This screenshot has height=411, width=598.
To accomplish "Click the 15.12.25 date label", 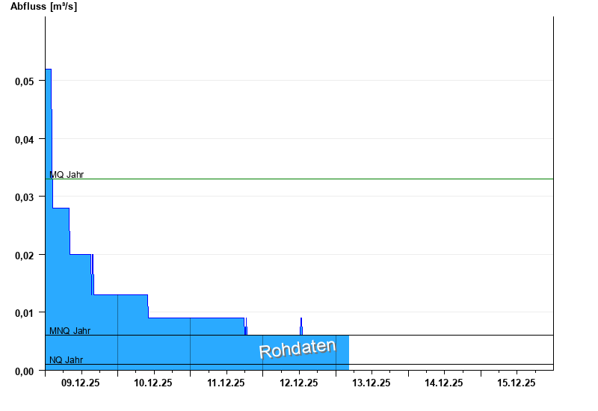I will 517,383.
